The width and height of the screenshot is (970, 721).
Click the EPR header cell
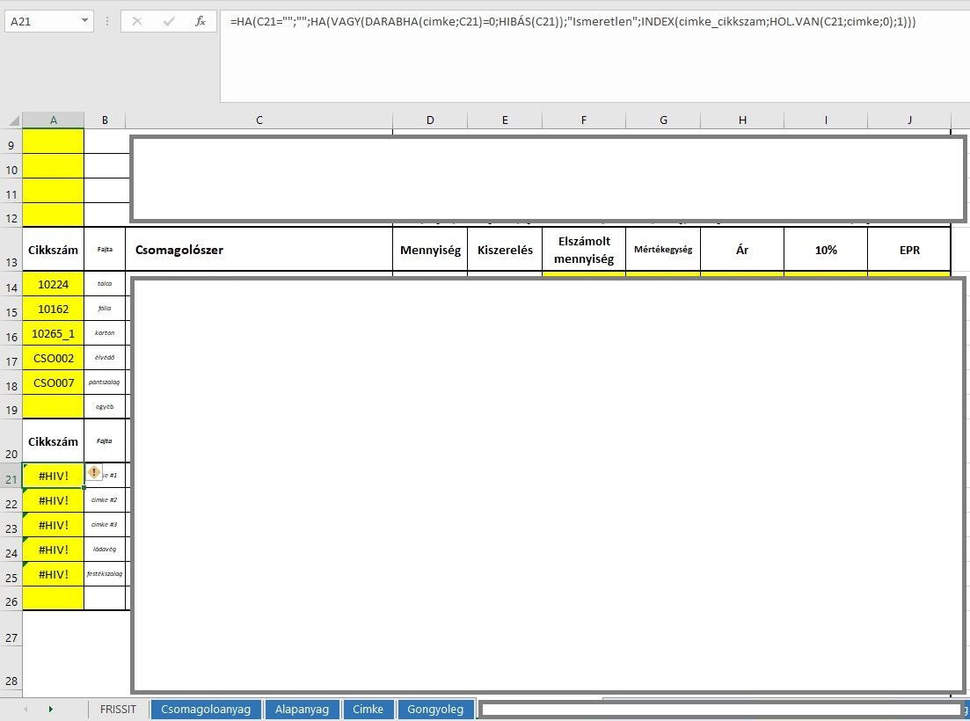tap(909, 250)
